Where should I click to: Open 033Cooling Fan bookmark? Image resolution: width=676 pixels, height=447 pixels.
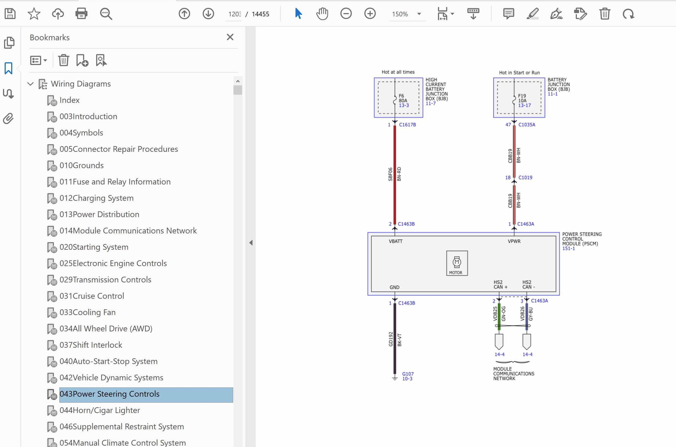[x=87, y=312]
